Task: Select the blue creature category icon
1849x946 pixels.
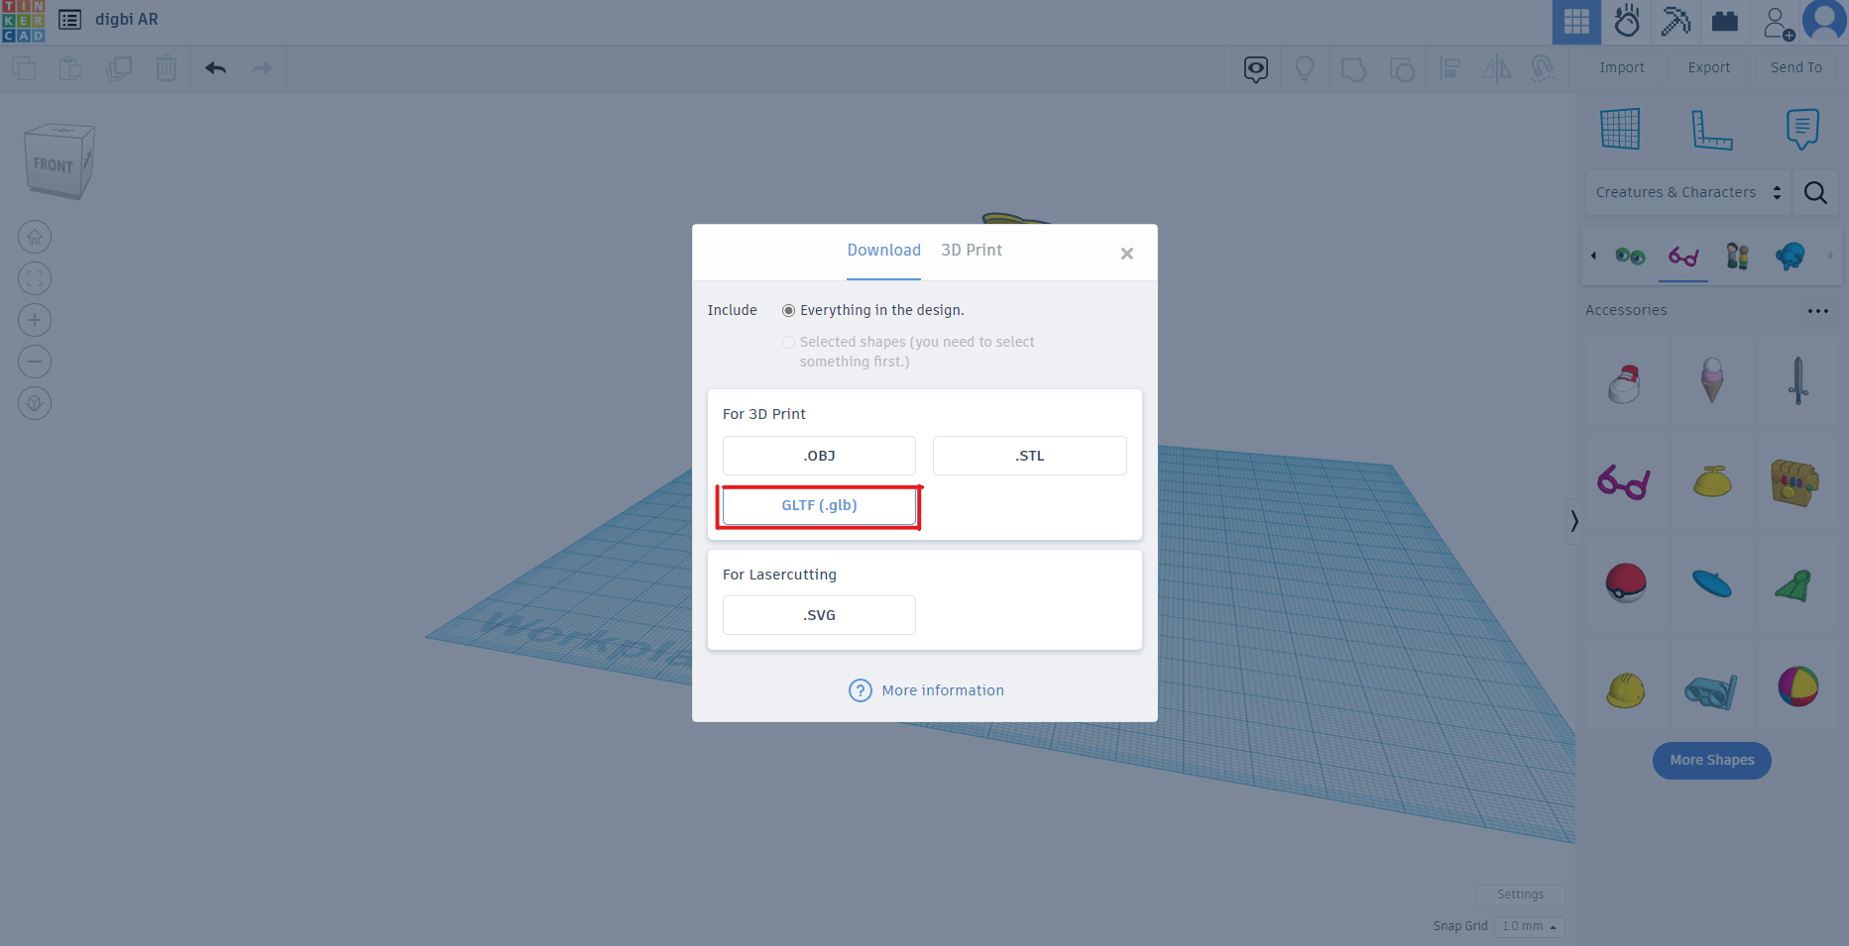Action: point(1791,257)
